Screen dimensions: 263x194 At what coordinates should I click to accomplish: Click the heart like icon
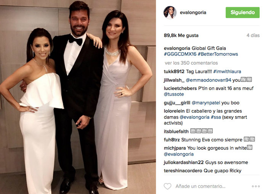coord(167,186)
